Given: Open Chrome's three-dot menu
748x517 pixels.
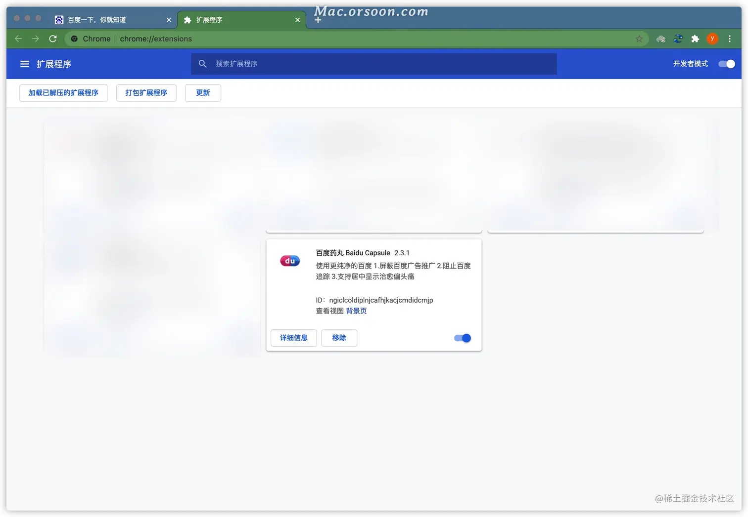Looking at the screenshot, I should coord(730,39).
